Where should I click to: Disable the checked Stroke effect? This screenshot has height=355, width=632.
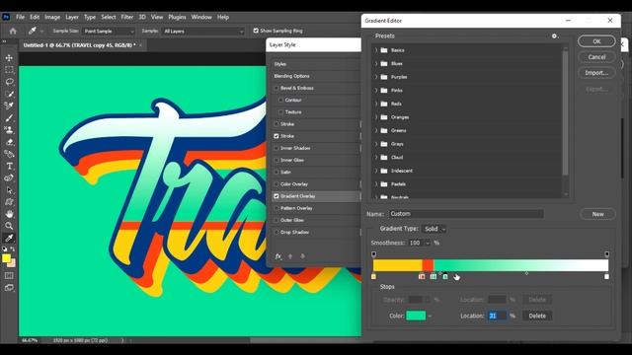tap(276, 136)
